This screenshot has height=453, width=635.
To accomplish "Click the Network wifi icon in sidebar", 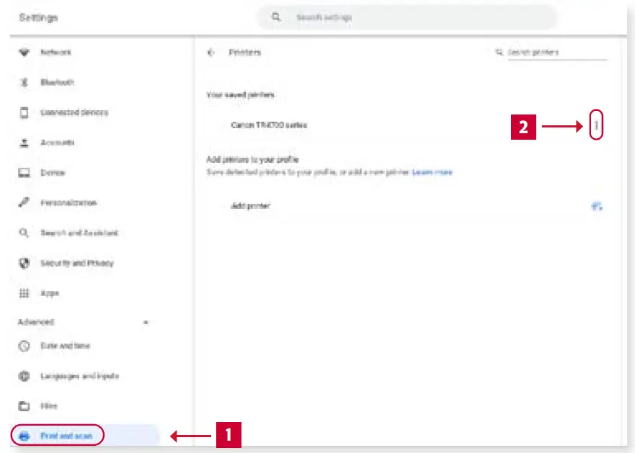I will click(25, 53).
